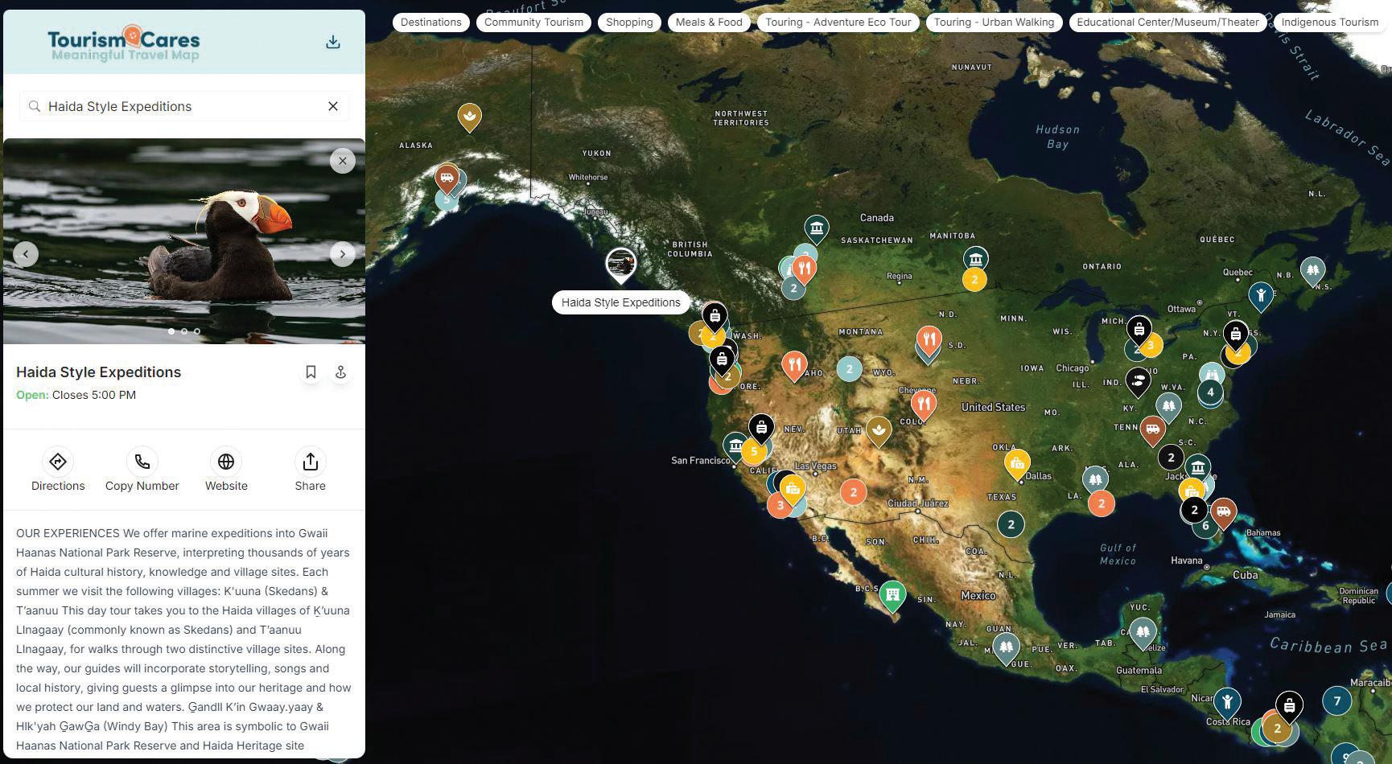Share the Haida Style Expeditions listing
The height and width of the screenshot is (764, 1392).
pos(311,470)
